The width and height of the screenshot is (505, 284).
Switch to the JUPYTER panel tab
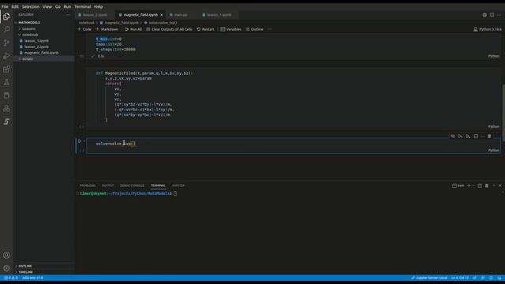point(178,185)
